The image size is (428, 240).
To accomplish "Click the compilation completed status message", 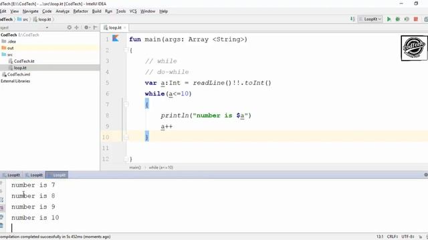I will tap(55, 237).
